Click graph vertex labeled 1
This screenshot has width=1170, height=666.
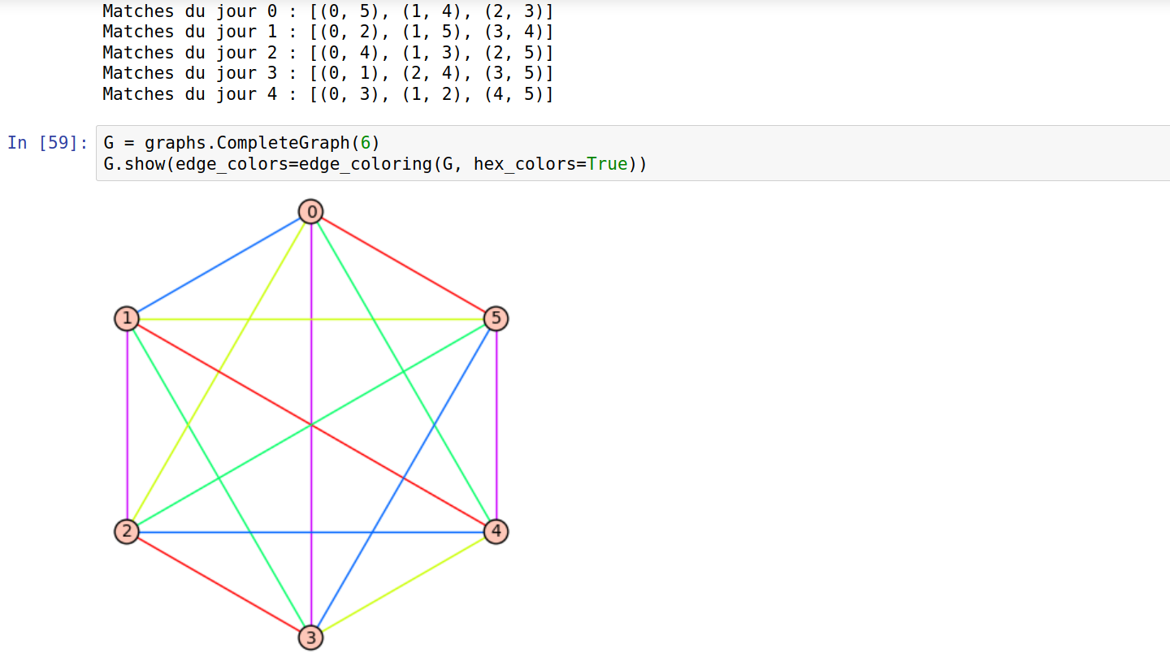pyautogui.click(x=126, y=318)
